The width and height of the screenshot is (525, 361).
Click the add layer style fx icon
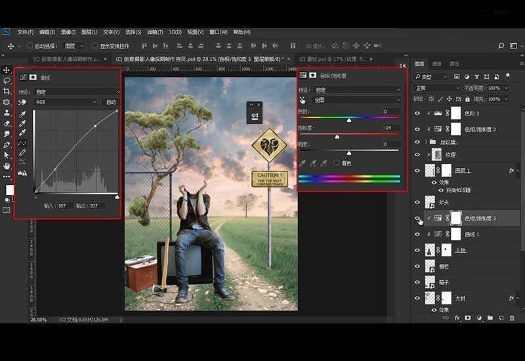pyautogui.click(x=457, y=318)
